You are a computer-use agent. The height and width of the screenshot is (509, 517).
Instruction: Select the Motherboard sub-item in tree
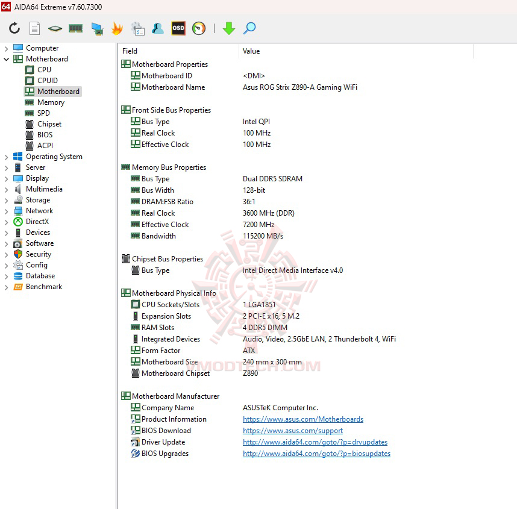58,92
